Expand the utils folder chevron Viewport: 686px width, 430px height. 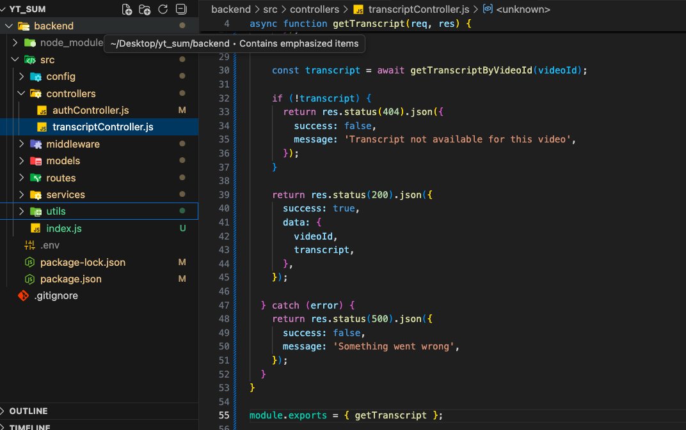tap(21, 211)
